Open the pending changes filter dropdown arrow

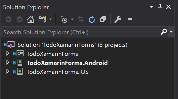72,19
